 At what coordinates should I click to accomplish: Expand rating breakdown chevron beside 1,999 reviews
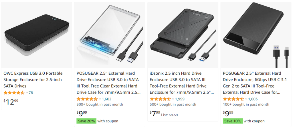[173, 99]
